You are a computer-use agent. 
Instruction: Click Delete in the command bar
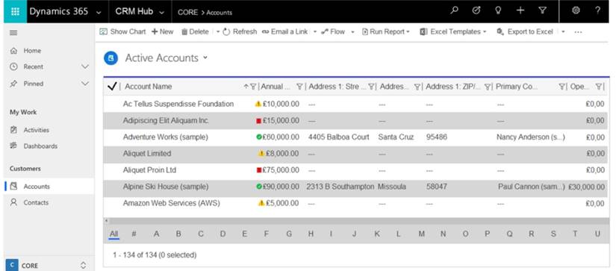pos(195,32)
